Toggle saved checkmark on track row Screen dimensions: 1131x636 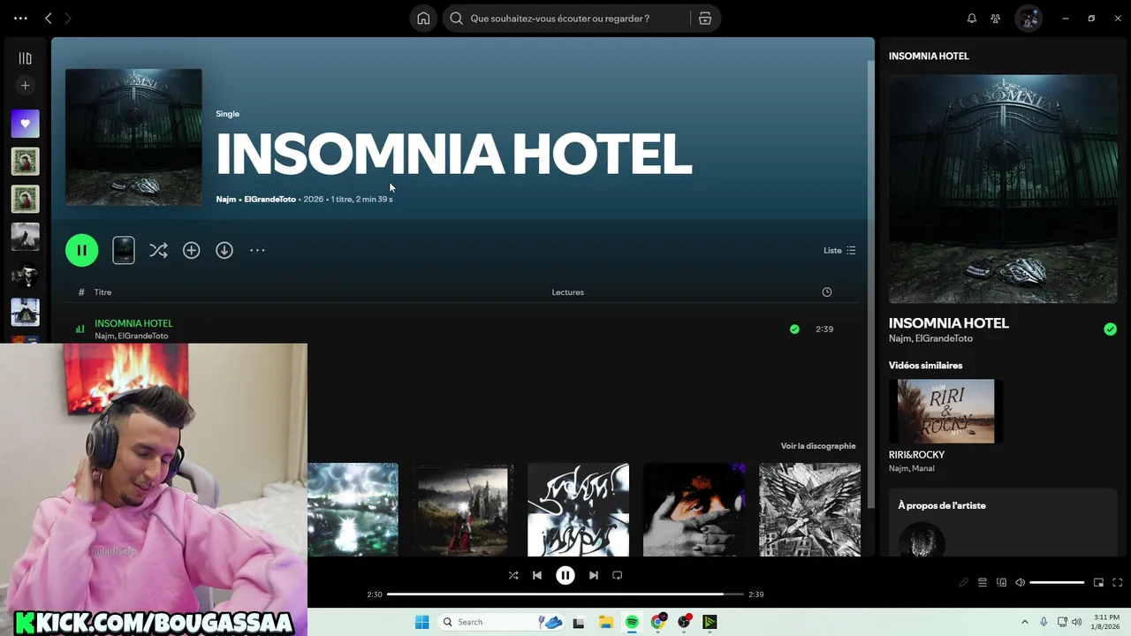click(x=794, y=329)
